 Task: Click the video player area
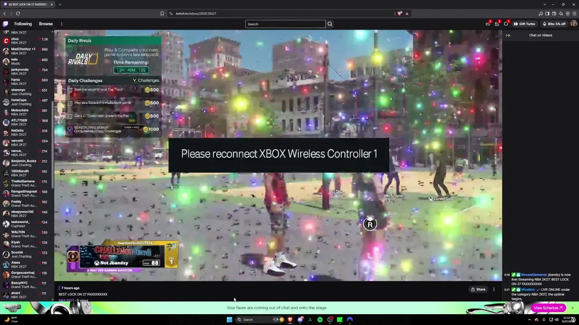pos(278,156)
